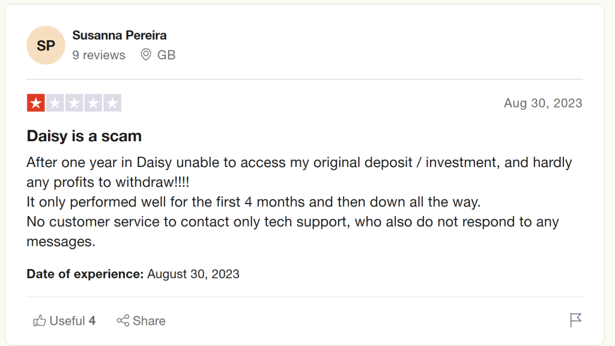Click the fourth grey star
This screenshot has width=615, height=346.
(x=93, y=103)
